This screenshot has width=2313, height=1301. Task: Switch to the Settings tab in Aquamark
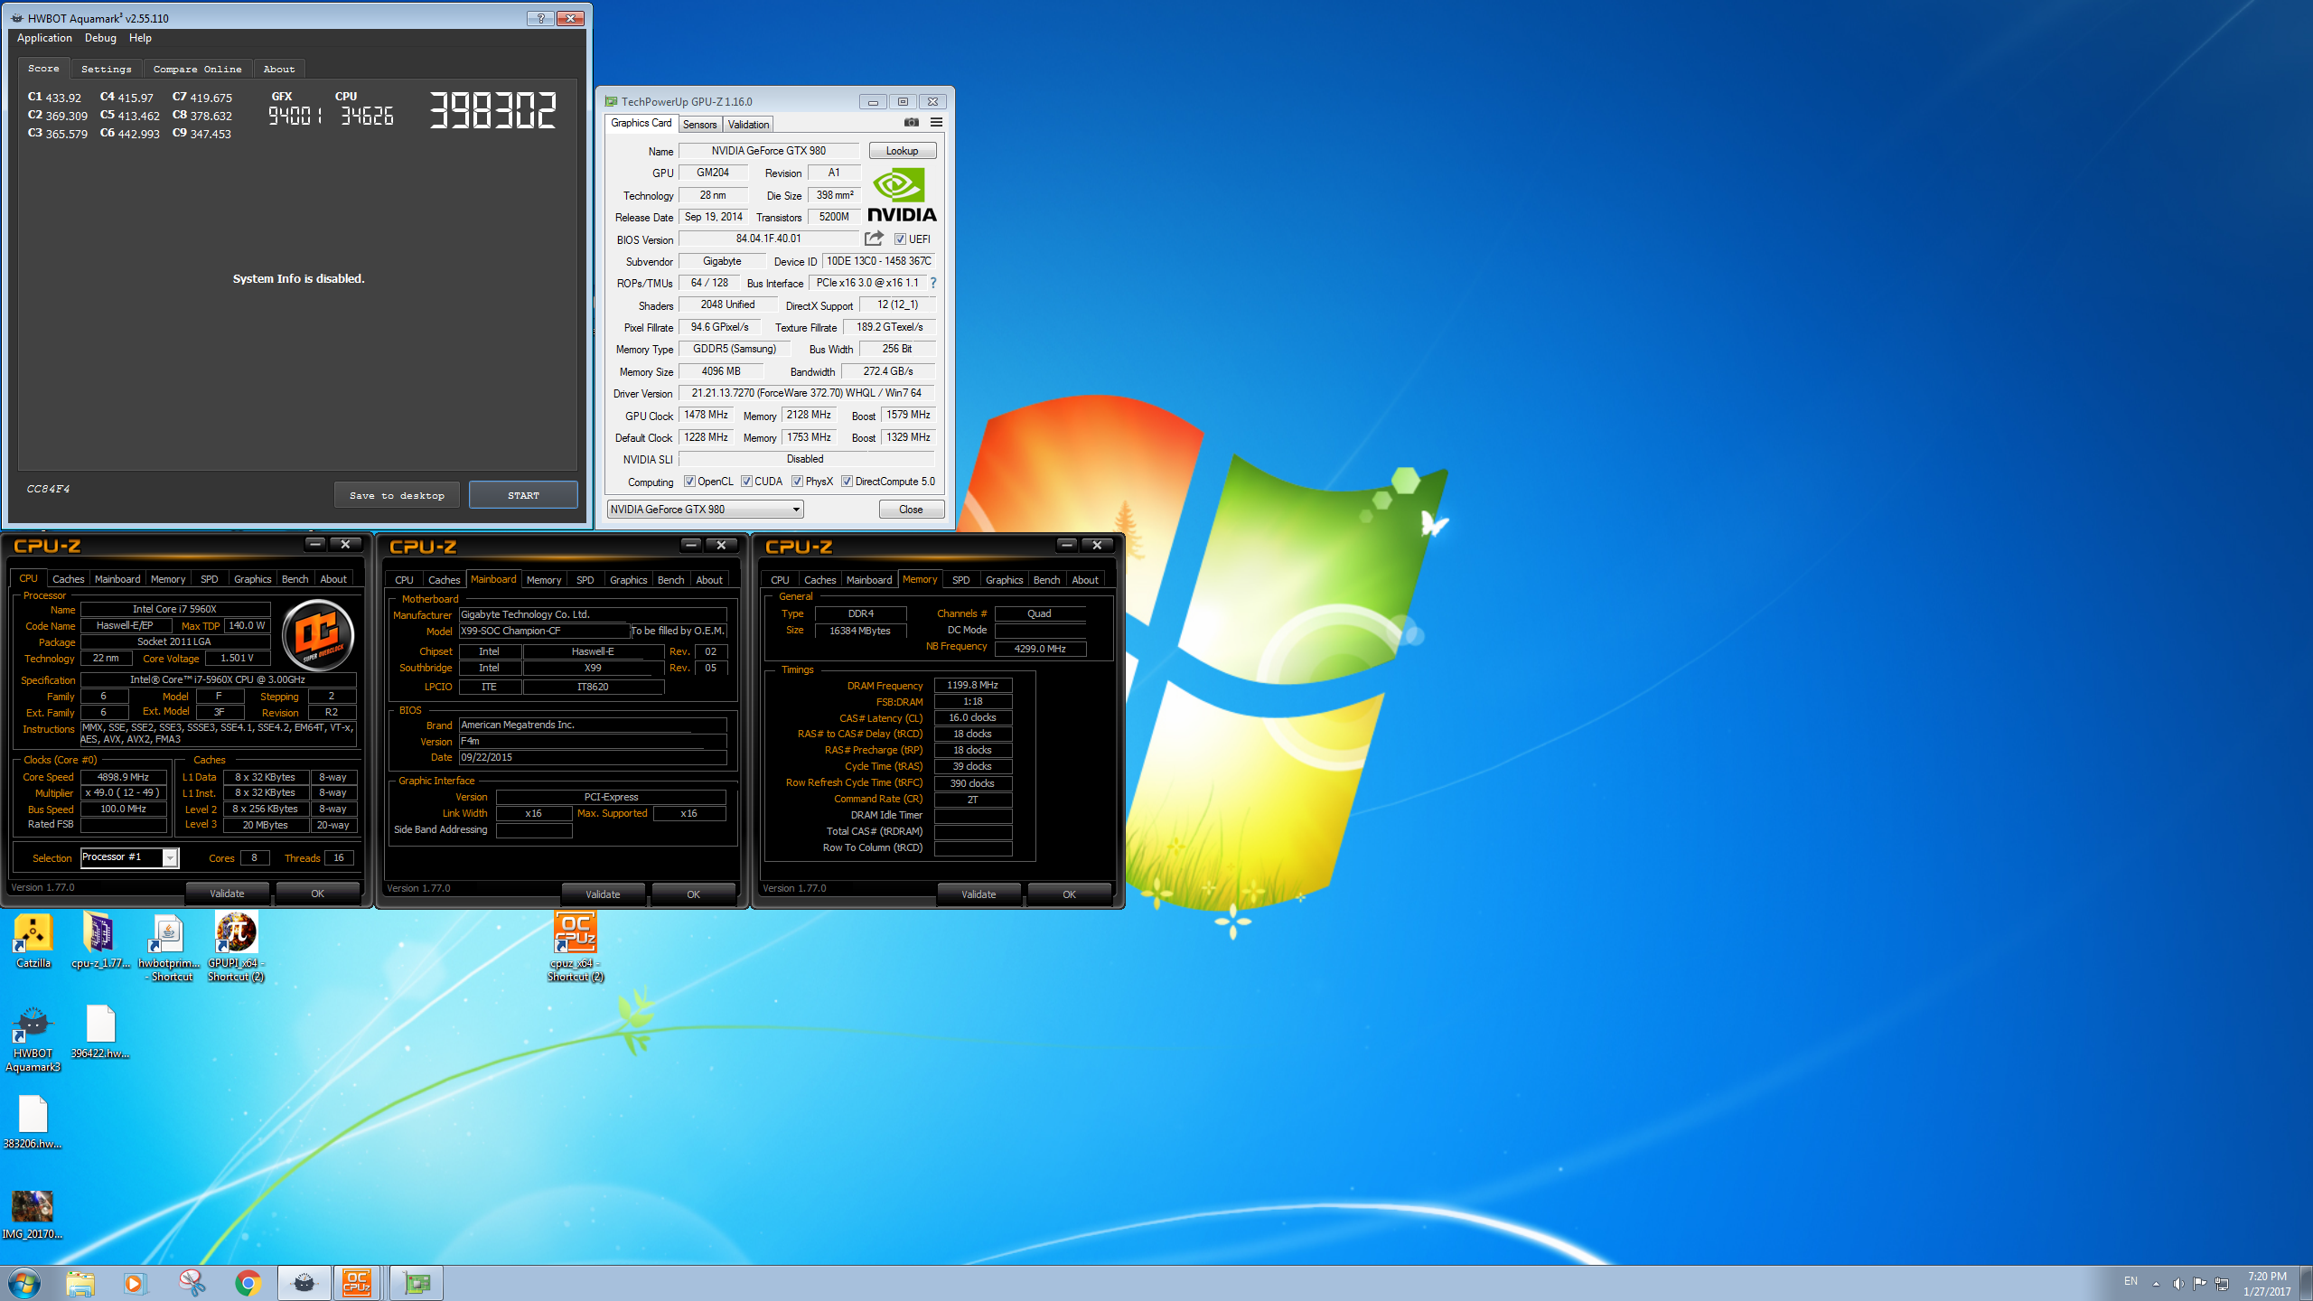pos(106,69)
